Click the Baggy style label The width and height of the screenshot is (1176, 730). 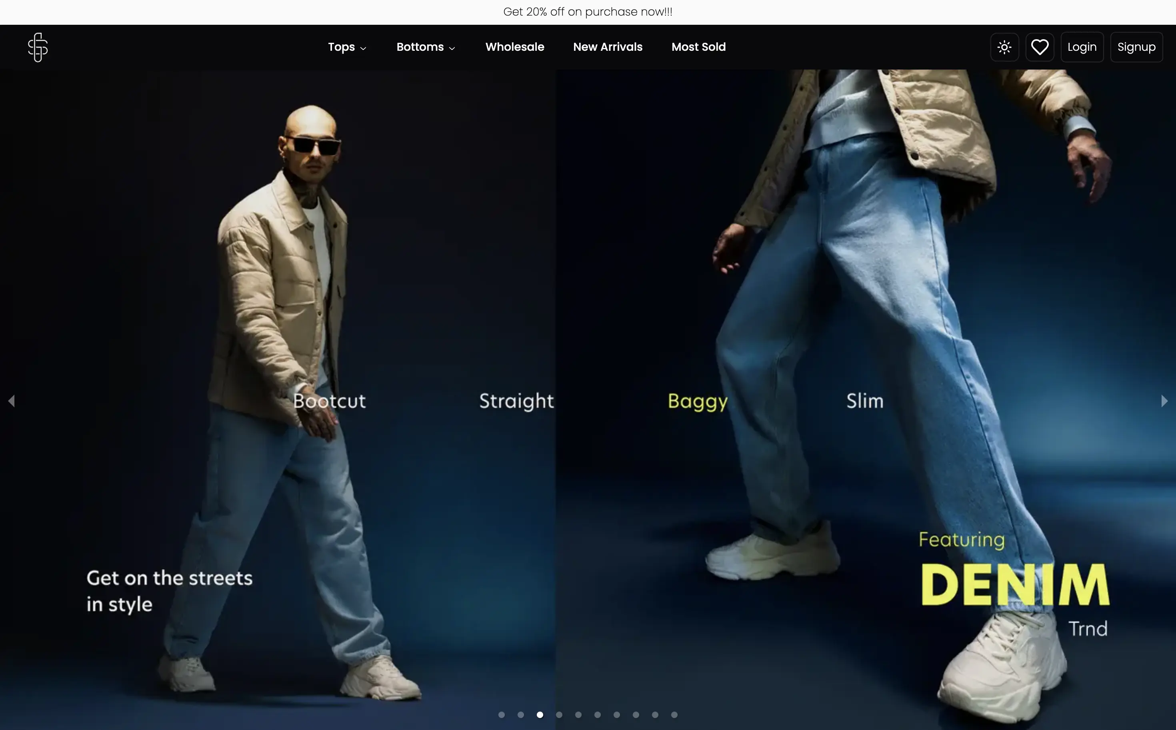[697, 401]
